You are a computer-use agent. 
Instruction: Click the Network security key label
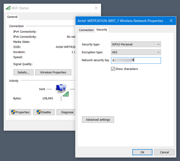click(95, 60)
